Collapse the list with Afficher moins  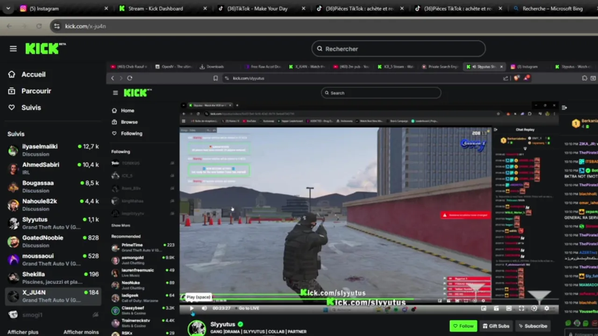[81, 332]
